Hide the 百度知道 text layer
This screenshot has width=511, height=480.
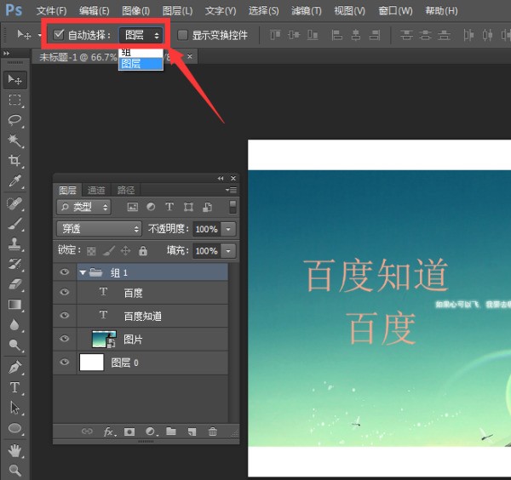point(64,316)
